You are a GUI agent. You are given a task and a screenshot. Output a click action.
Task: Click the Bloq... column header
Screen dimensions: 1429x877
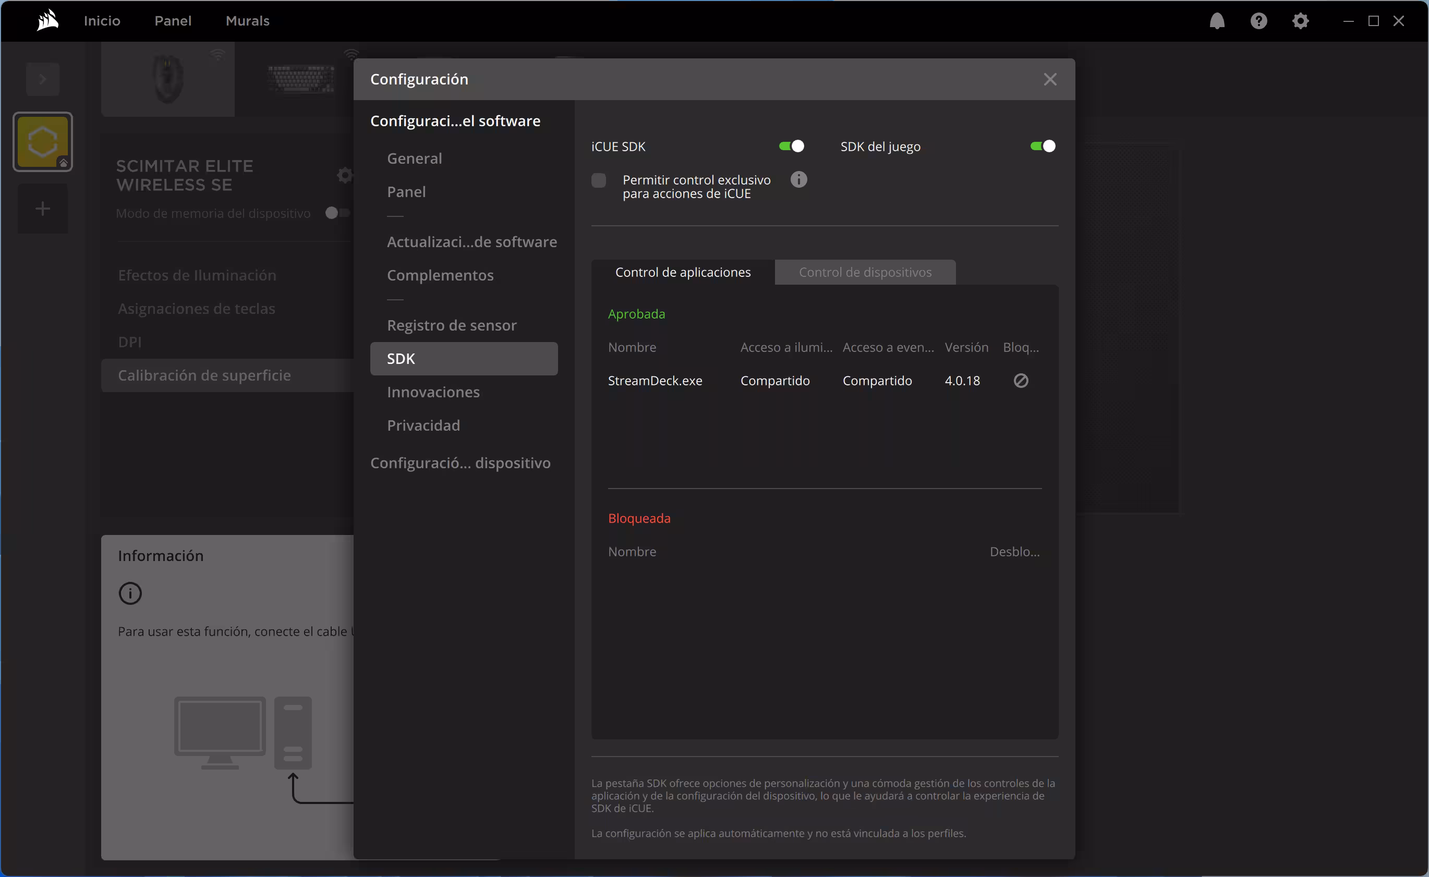[x=1021, y=347]
